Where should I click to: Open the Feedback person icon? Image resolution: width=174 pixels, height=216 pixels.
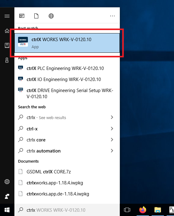[7, 196]
